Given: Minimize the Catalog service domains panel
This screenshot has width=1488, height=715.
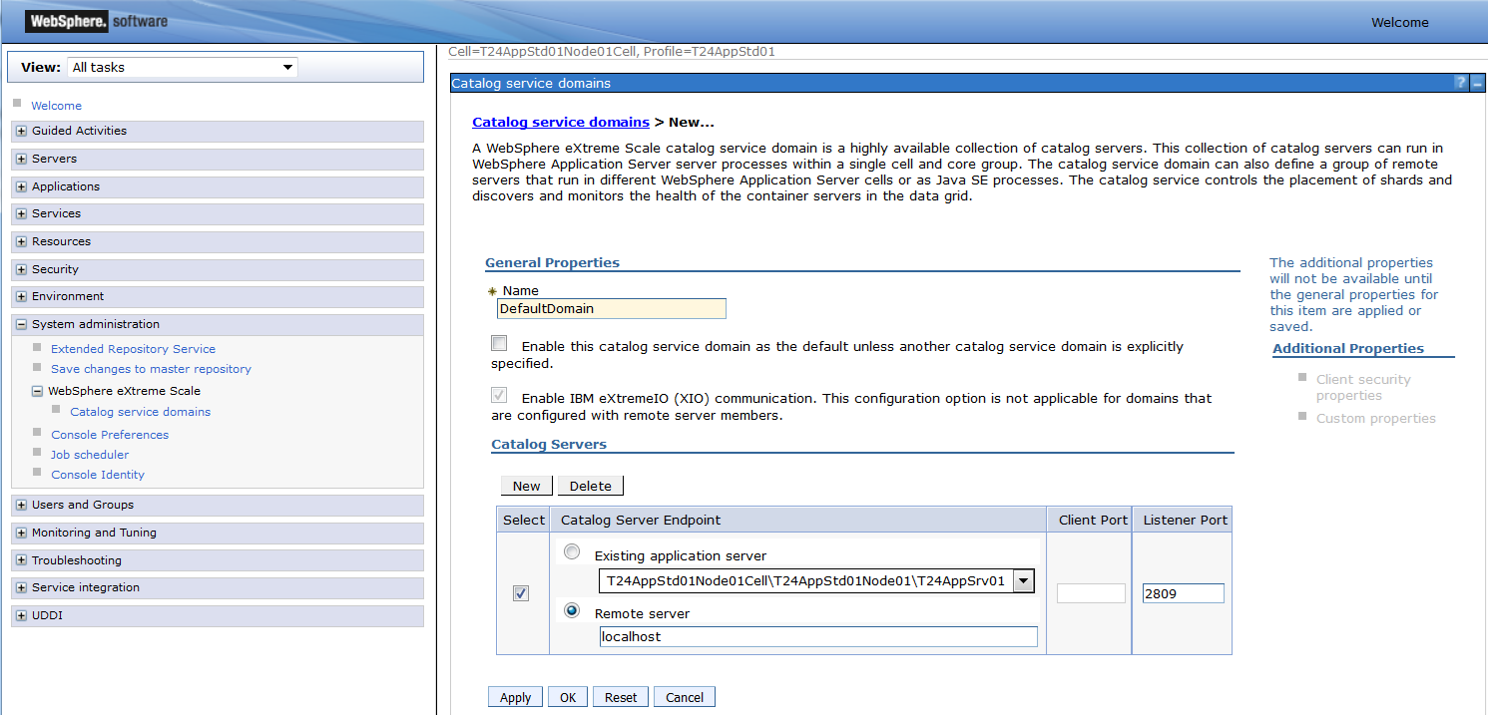Looking at the screenshot, I should [x=1478, y=83].
